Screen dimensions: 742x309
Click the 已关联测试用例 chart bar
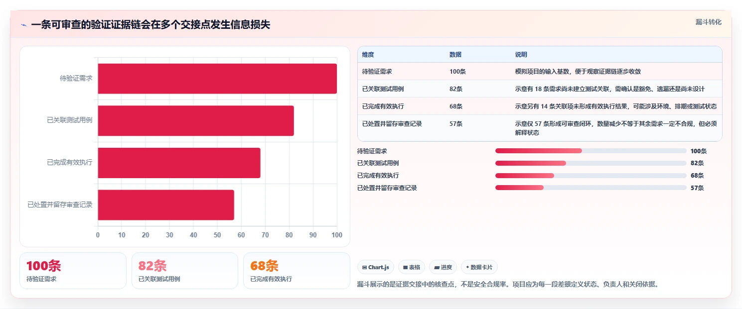tap(196, 120)
